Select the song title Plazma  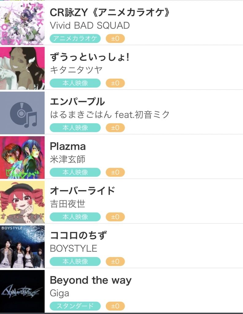(68, 146)
